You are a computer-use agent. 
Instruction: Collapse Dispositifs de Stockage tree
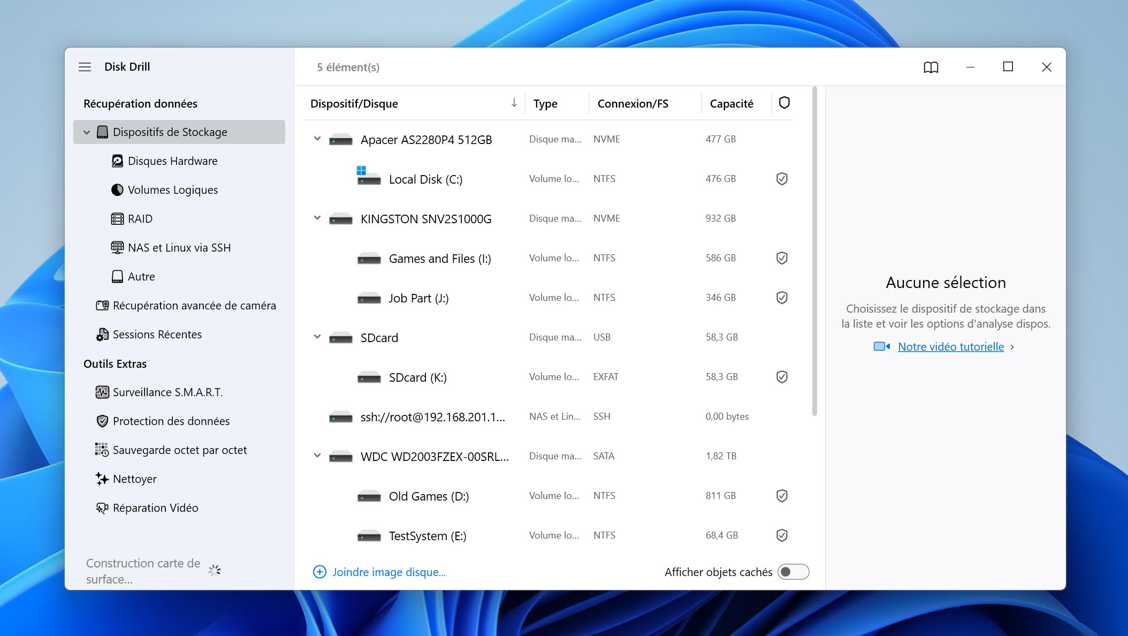[87, 132]
